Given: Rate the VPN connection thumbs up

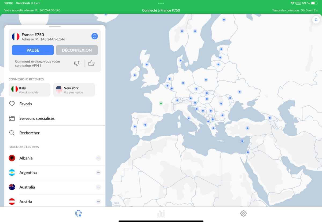Looking at the screenshot, I should click(x=91, y=63).
